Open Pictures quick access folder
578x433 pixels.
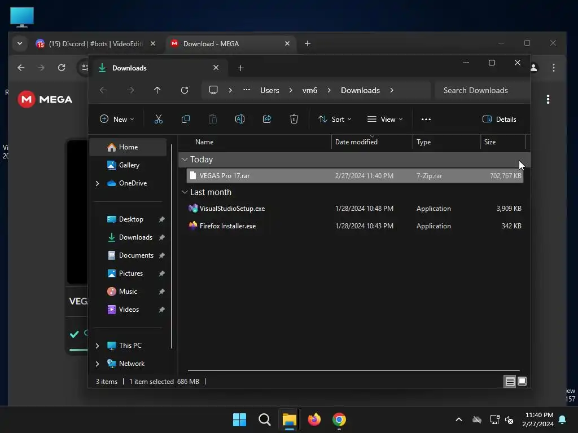pyautogui.click(x=128, y=273)
